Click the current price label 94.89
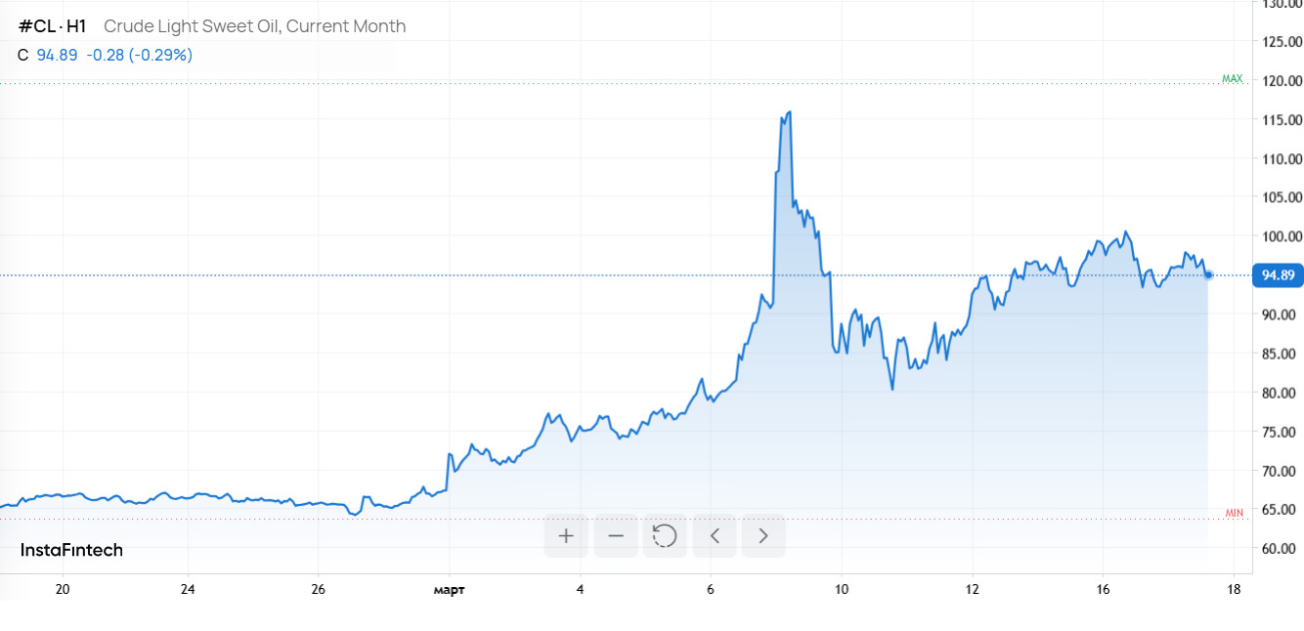 (1278, 275)
